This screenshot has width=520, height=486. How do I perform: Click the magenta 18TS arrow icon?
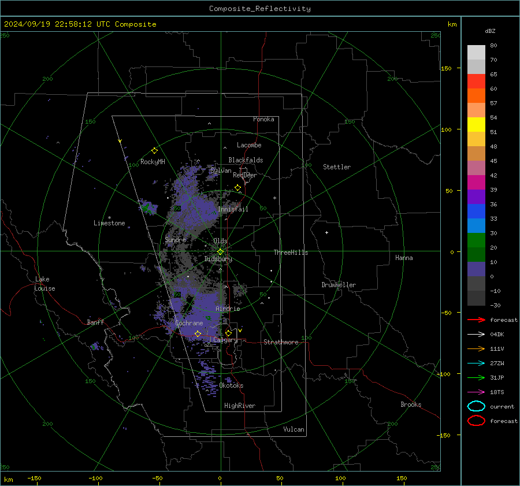pyautogui.click(x=476, y=392)
